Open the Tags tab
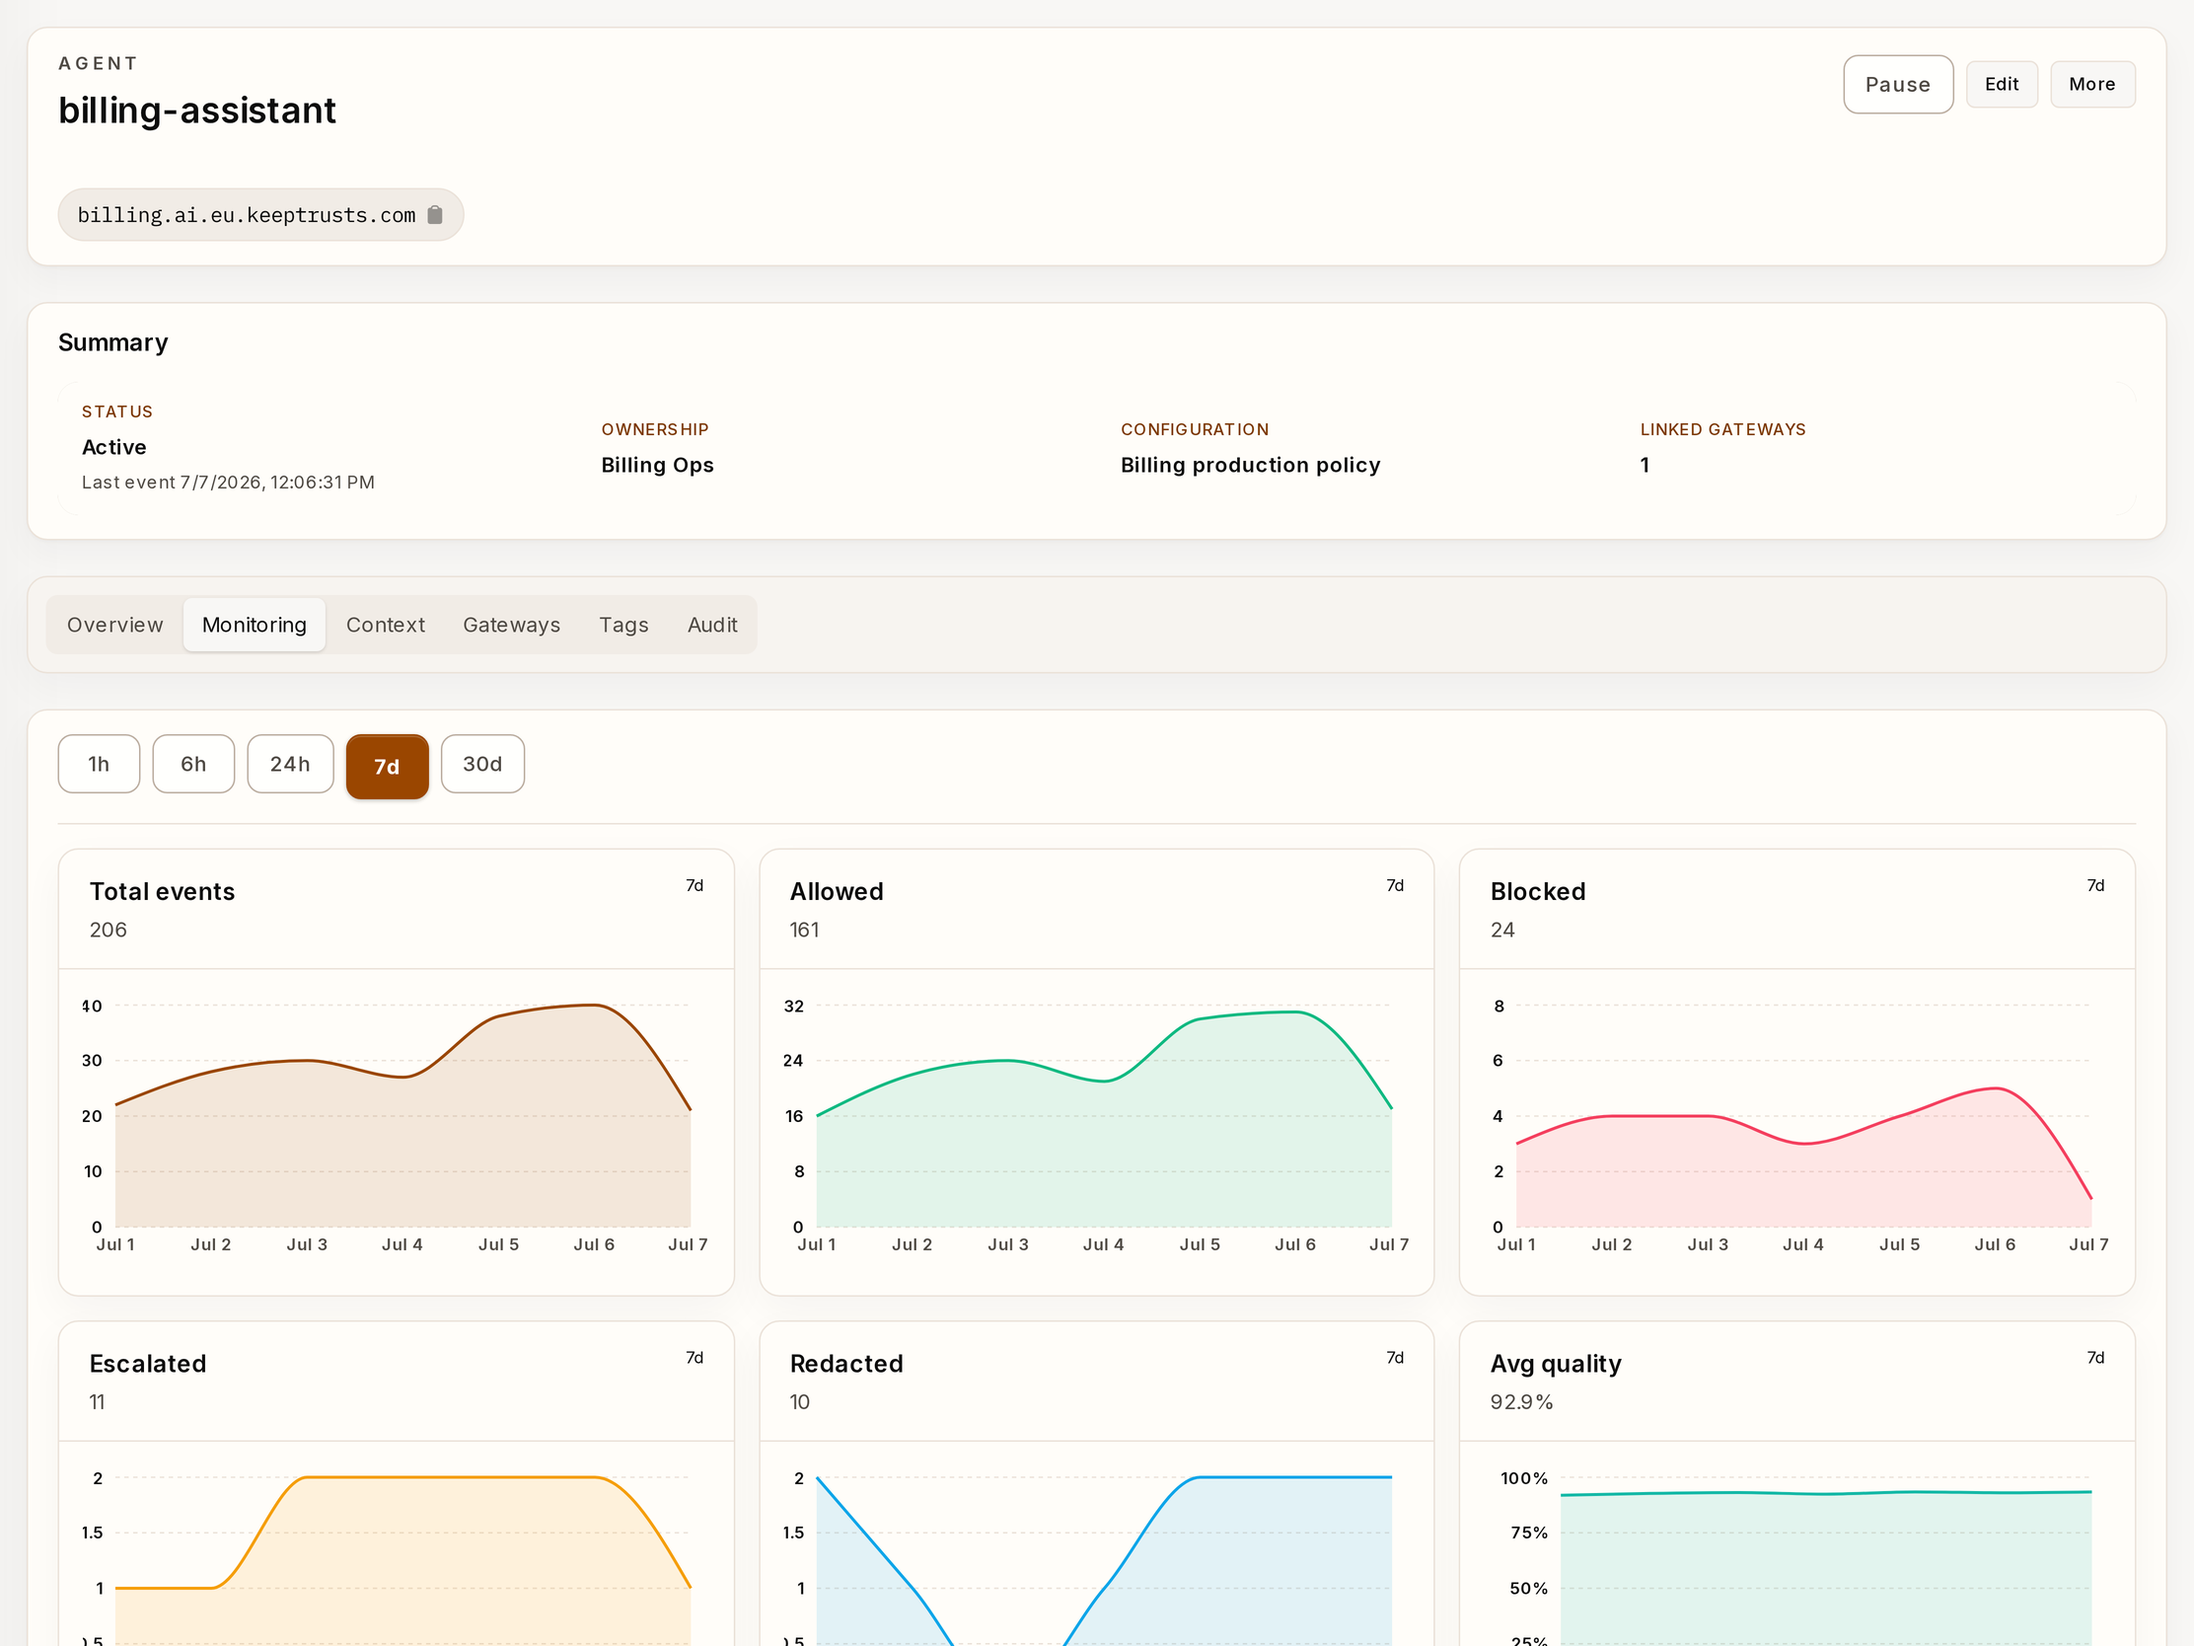Viewport: 2194px width, 1646px height. coord(623,625)
